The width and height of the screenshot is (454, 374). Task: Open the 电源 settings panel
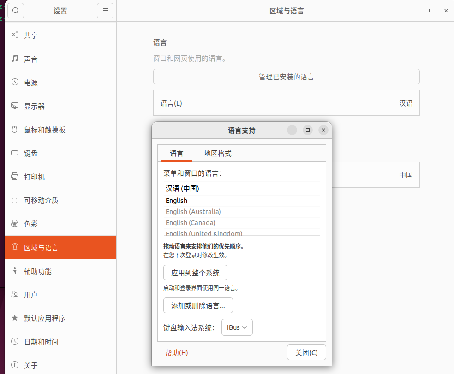[60, 83]
